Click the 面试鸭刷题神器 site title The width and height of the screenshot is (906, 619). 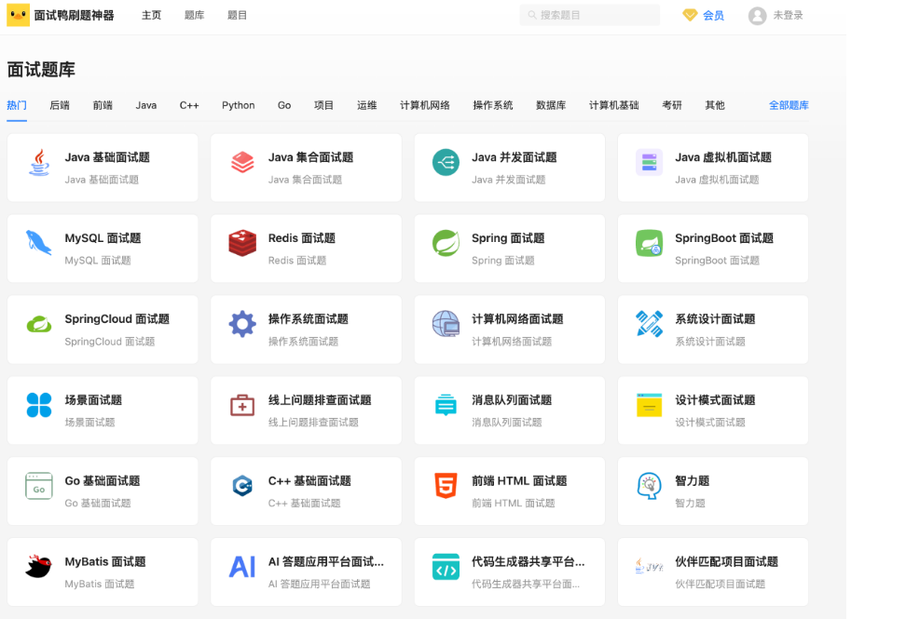[x=74, y=15]
